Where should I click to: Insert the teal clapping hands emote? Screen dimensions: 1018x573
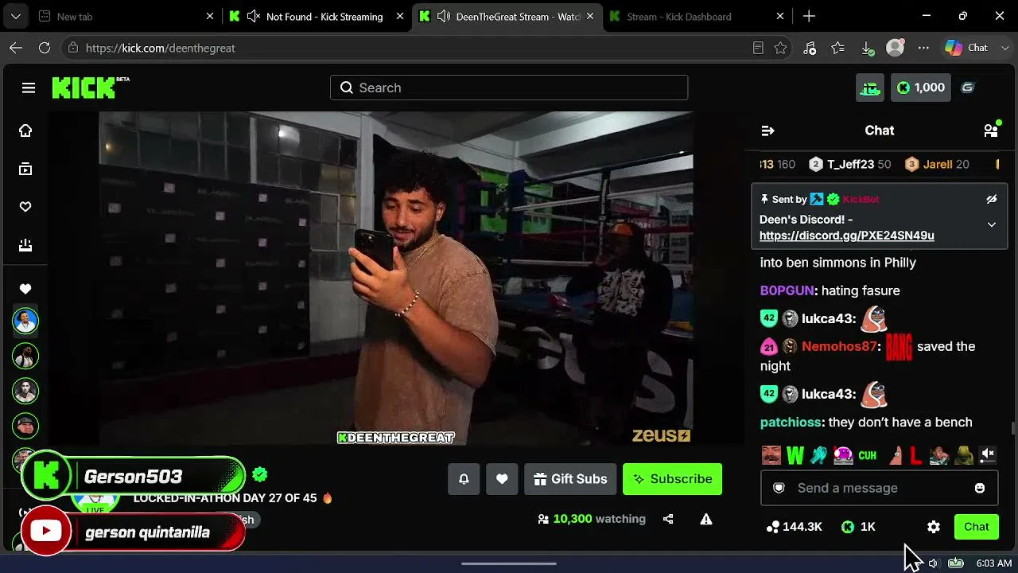819,455
